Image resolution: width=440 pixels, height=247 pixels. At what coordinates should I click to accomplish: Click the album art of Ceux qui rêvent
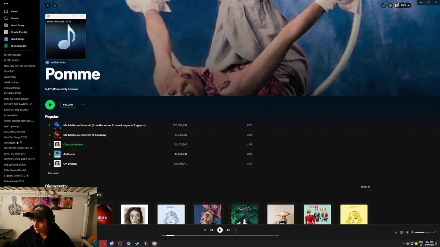pyautogui.click(x=57, y=144)
